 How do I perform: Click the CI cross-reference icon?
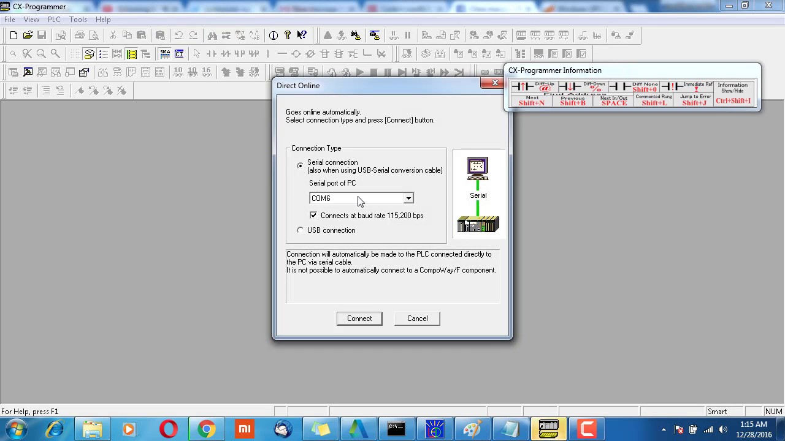[x=179, y=54]
